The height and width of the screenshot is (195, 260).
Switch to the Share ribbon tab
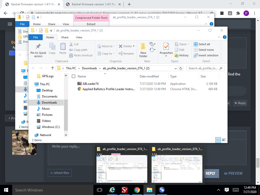coord(65,37)
